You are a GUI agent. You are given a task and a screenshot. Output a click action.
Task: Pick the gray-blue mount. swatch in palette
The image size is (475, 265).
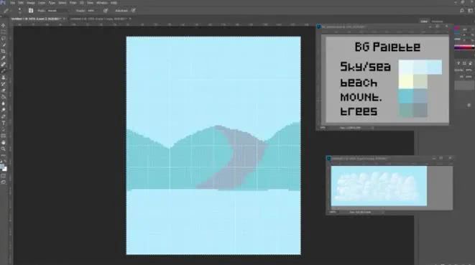tap(420, 96)
